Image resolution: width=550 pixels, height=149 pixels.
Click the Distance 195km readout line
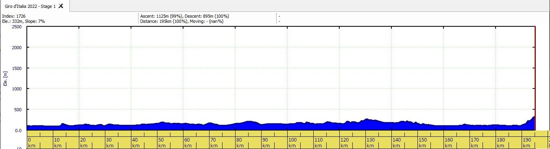182,21
